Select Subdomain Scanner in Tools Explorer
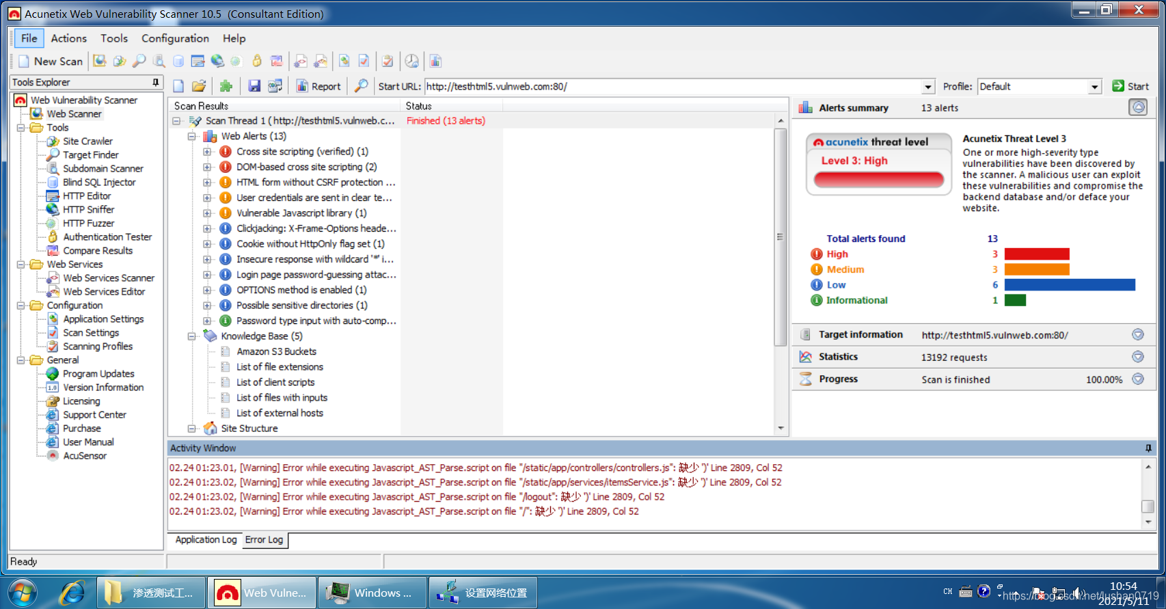Image resolution: width=1166 pixels, height=609 pixels. [x=103, y=169]
